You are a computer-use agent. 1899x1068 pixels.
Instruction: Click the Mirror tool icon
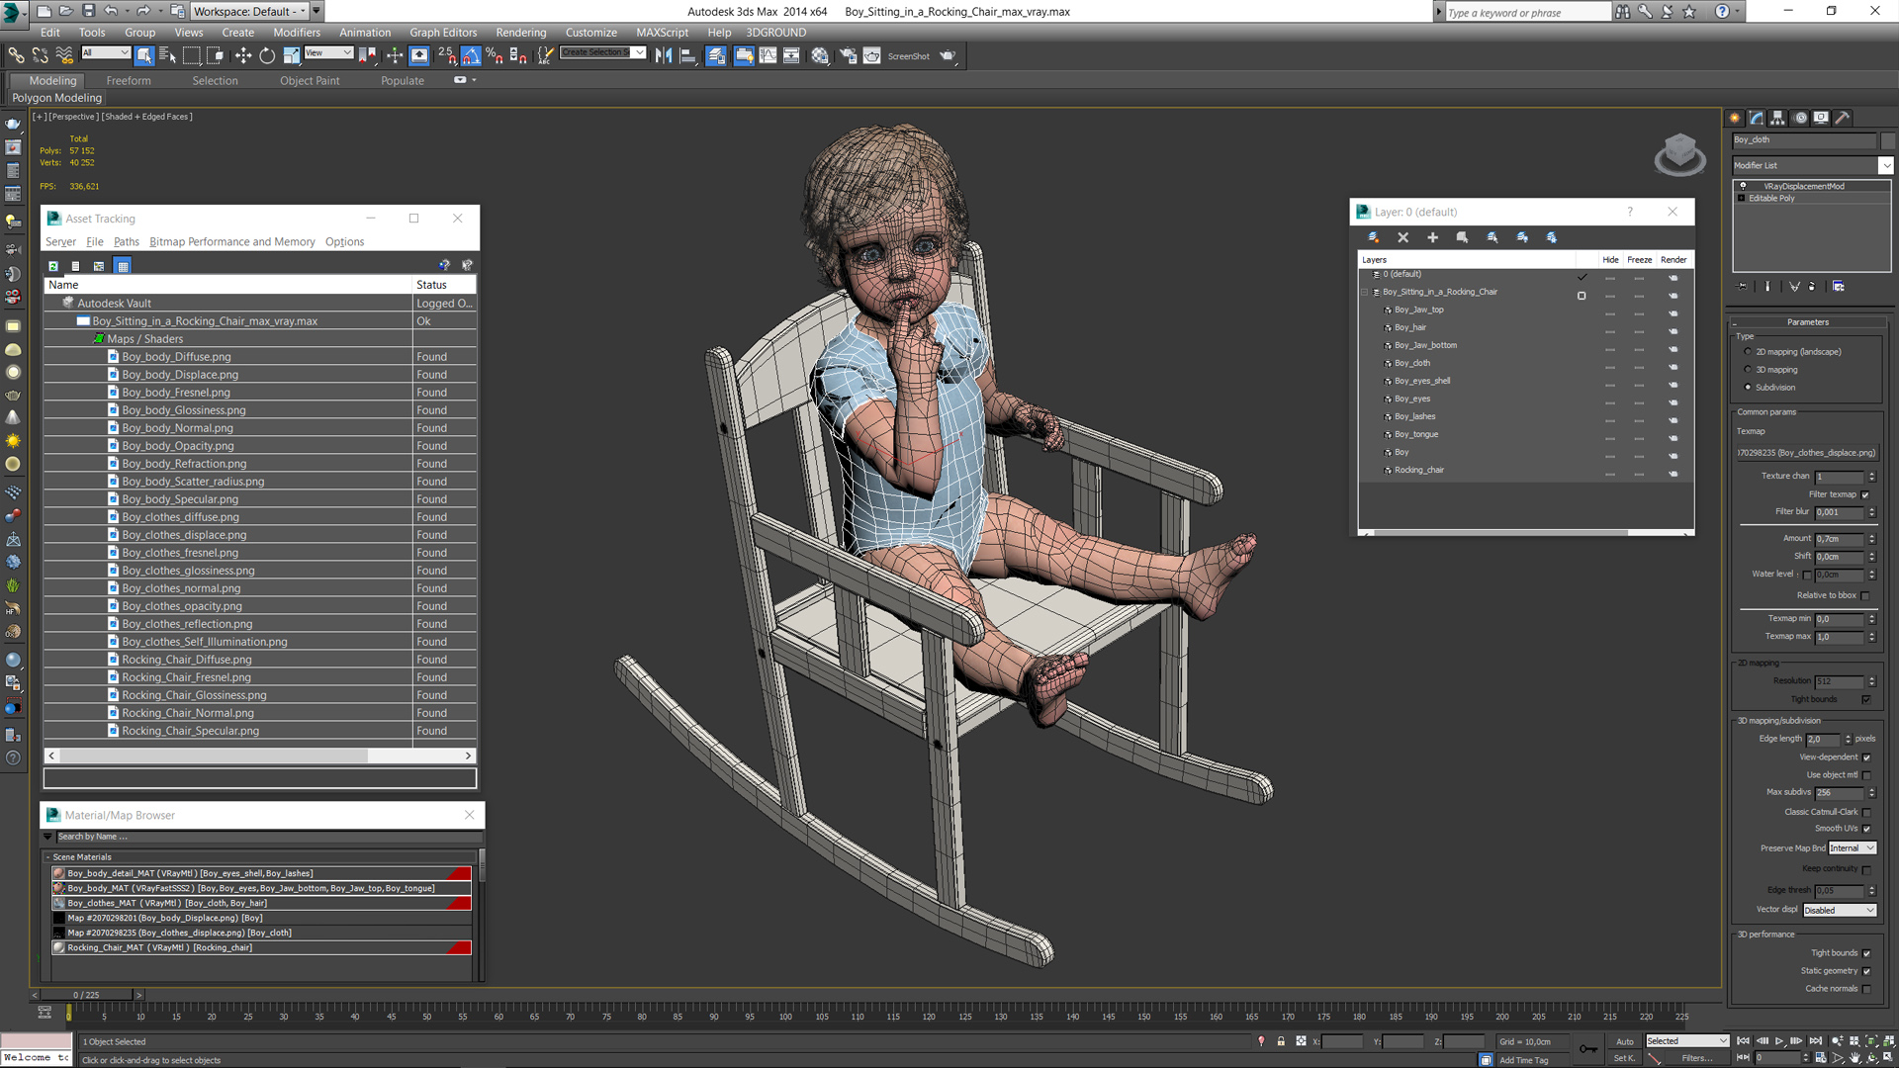click(x=663, y=56)
